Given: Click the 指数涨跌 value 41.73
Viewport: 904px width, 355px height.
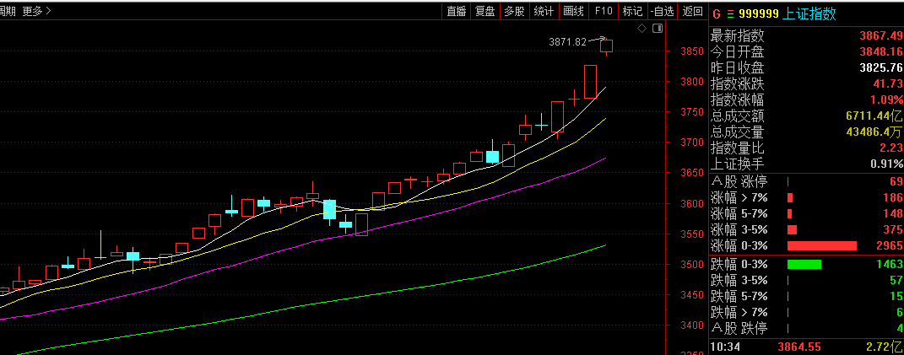Looking at the screenshot, I should coord(889,83).
